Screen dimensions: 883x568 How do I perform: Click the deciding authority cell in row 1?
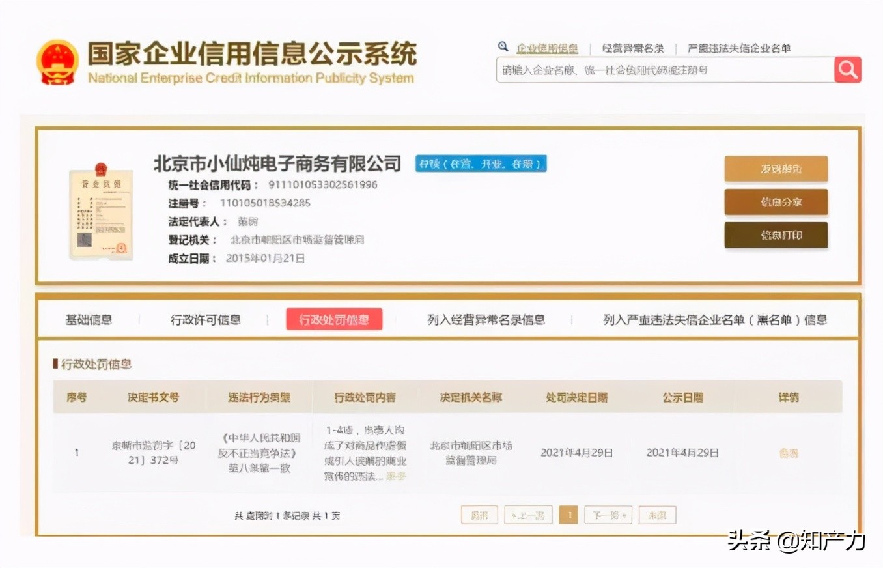471,453
